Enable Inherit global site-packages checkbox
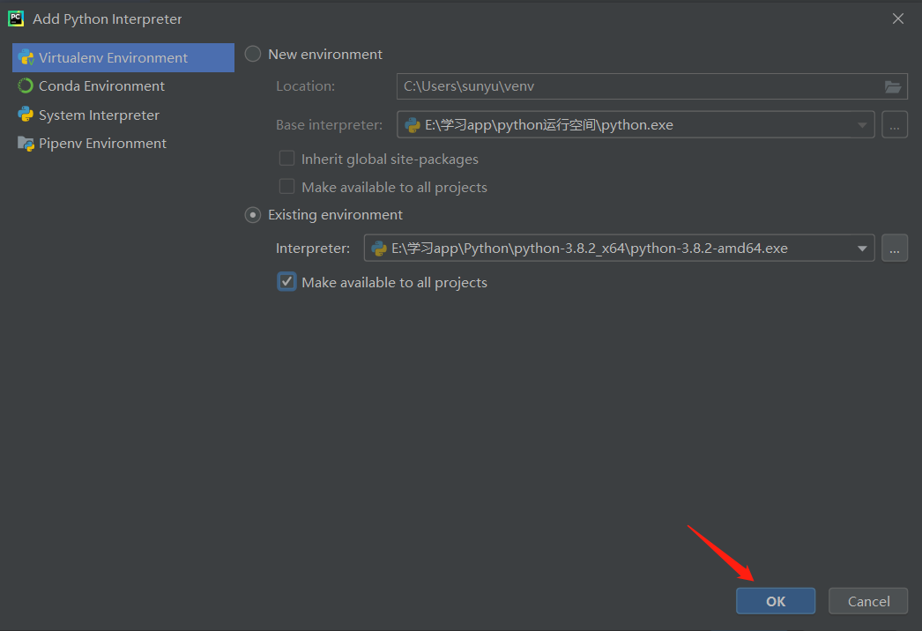Viewport: 922px width, 631px height. click(x=287, y=159)
